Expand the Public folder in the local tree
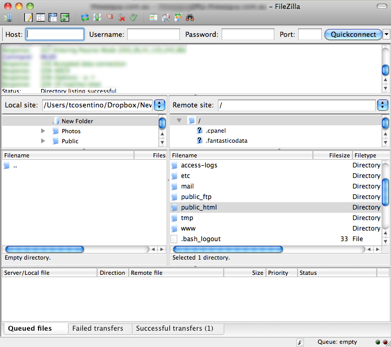391x347 pixels. 43,141
